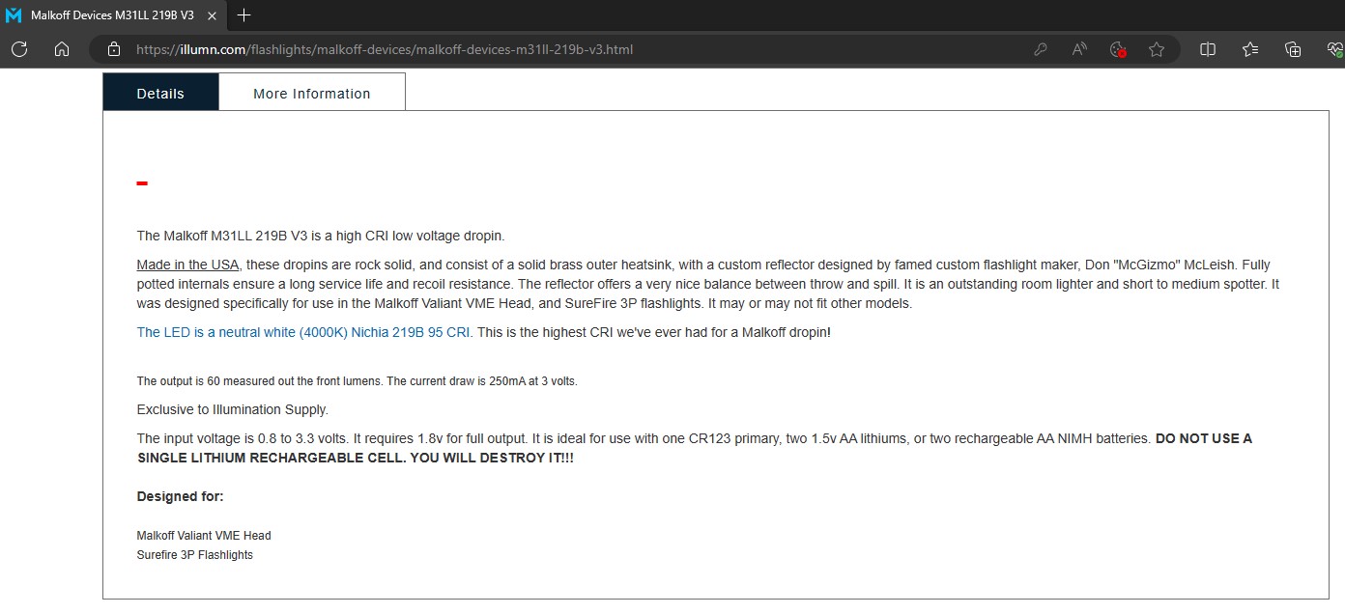Close the Malkoff Devices browser tab
This screenshot has height=614, width=1345.
pos(212,15)
